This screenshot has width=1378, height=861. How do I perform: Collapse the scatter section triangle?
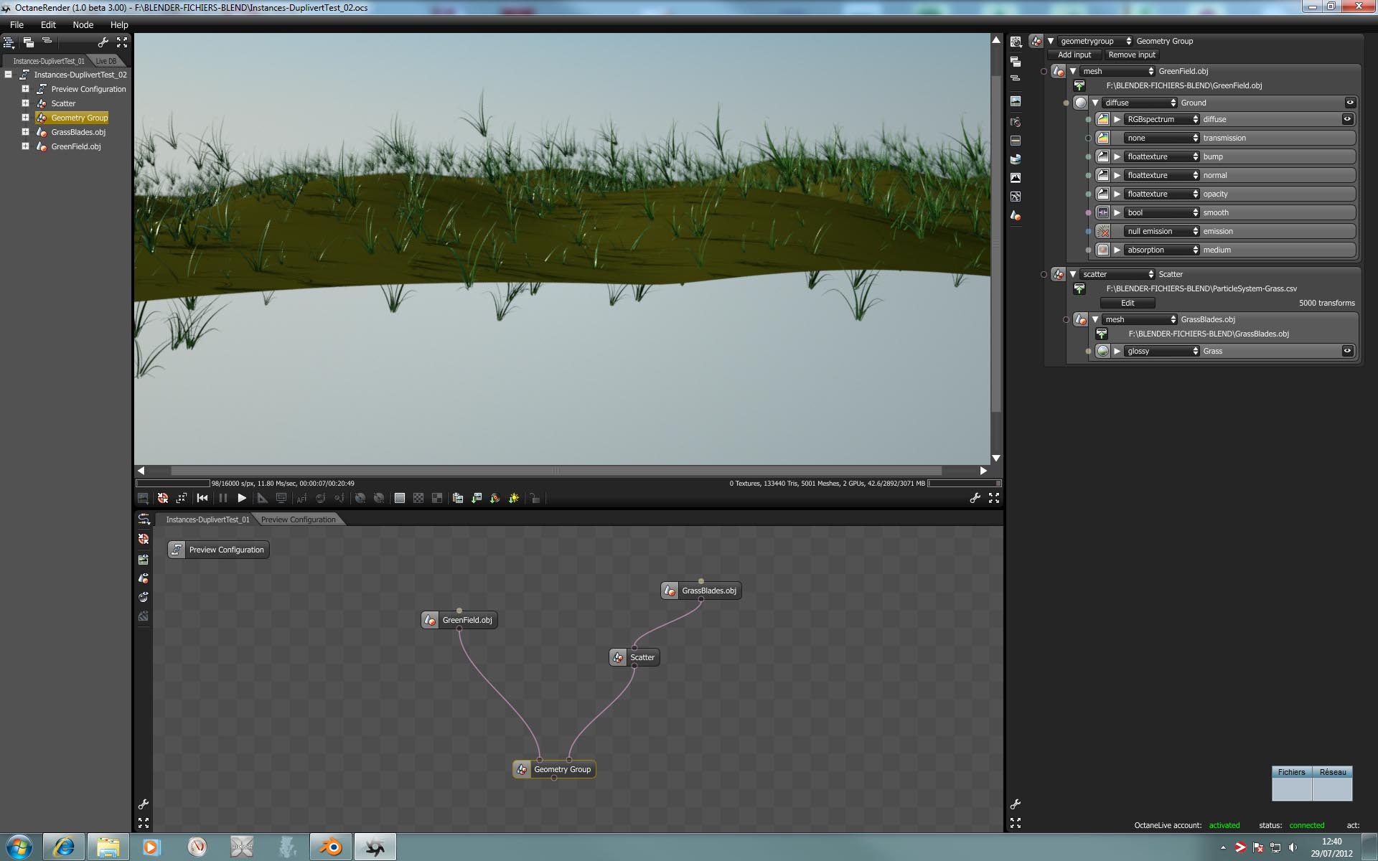1073,274
